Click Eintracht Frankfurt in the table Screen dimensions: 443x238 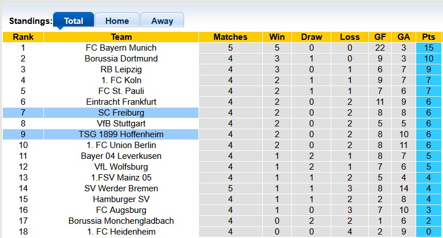(121, 102)
